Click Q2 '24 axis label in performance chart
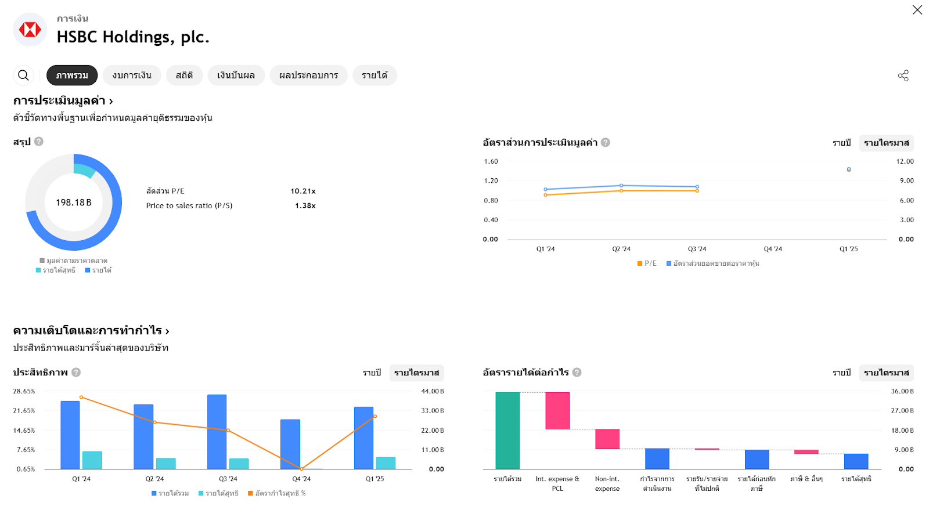Image resolution: width=929 pixels, height=517 pixels. 154,479
